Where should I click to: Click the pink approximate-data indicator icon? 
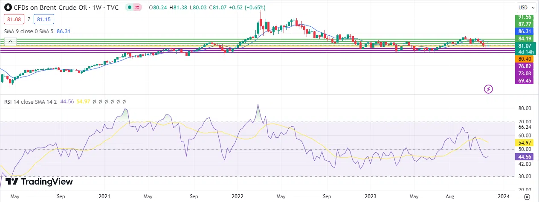138,7
